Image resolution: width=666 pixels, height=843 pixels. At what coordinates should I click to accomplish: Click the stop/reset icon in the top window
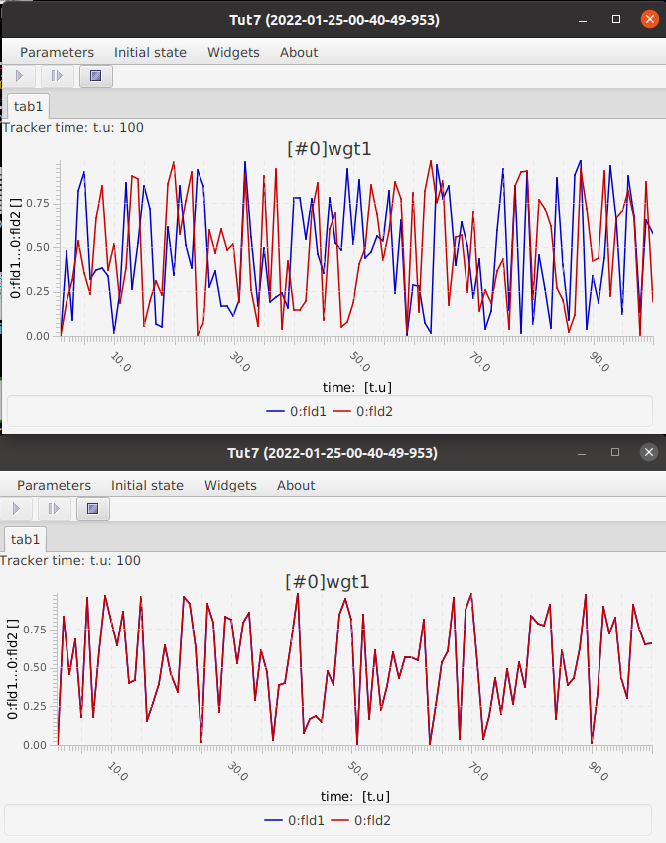click(x=95, y=75)
